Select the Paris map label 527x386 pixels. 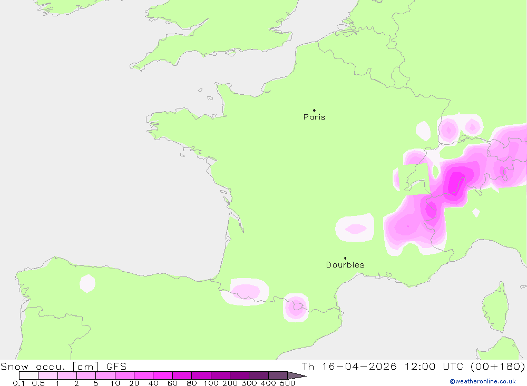point(314,117)
